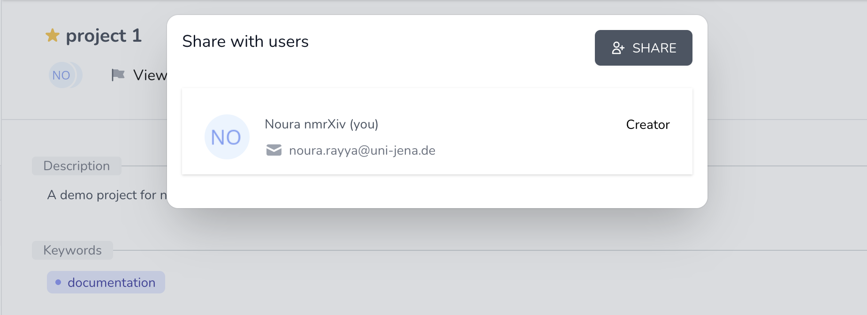Click the View label beside flag
The height and width of the screenshot is (315, 867).
[150, 75]
